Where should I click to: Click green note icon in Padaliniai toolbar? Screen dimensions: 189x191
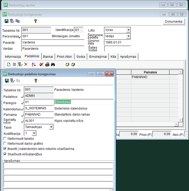click(73, 65)
